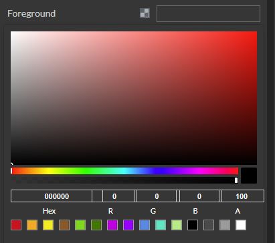Select the blue preset swatch
The image size is (275, 243).
pos(145,225)
